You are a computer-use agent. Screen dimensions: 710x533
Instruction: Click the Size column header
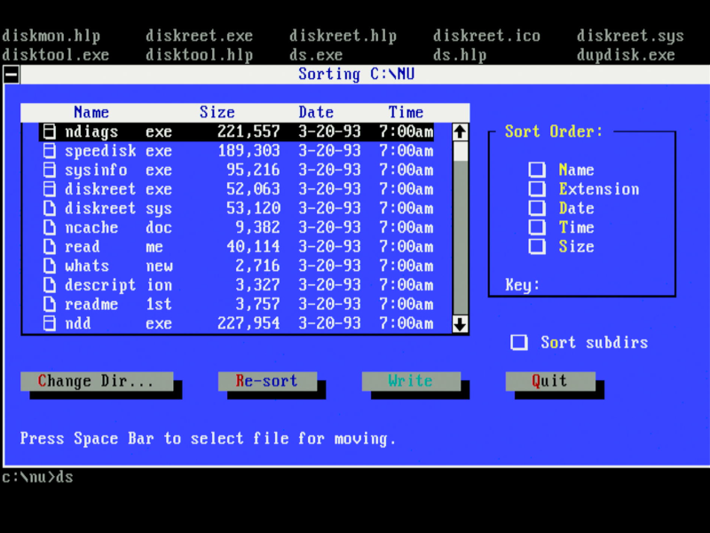tap(217, 113)
